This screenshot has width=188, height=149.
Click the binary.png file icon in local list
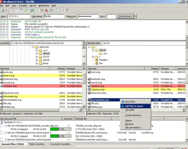click(2, 75)
